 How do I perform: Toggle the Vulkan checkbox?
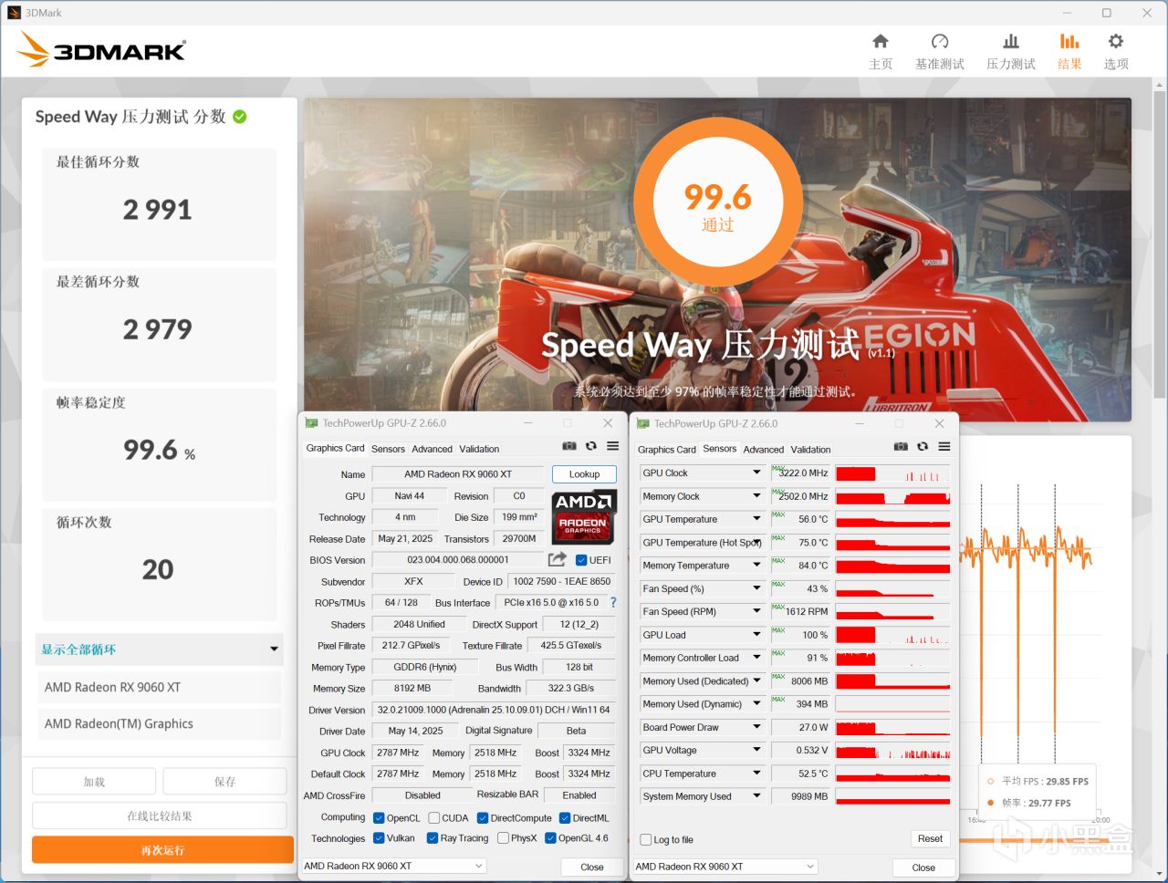point(379,838)
